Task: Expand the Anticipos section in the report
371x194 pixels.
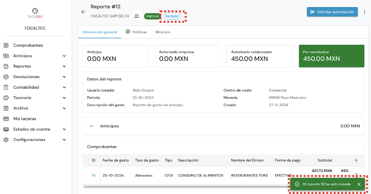Action: tap(92, 126)
